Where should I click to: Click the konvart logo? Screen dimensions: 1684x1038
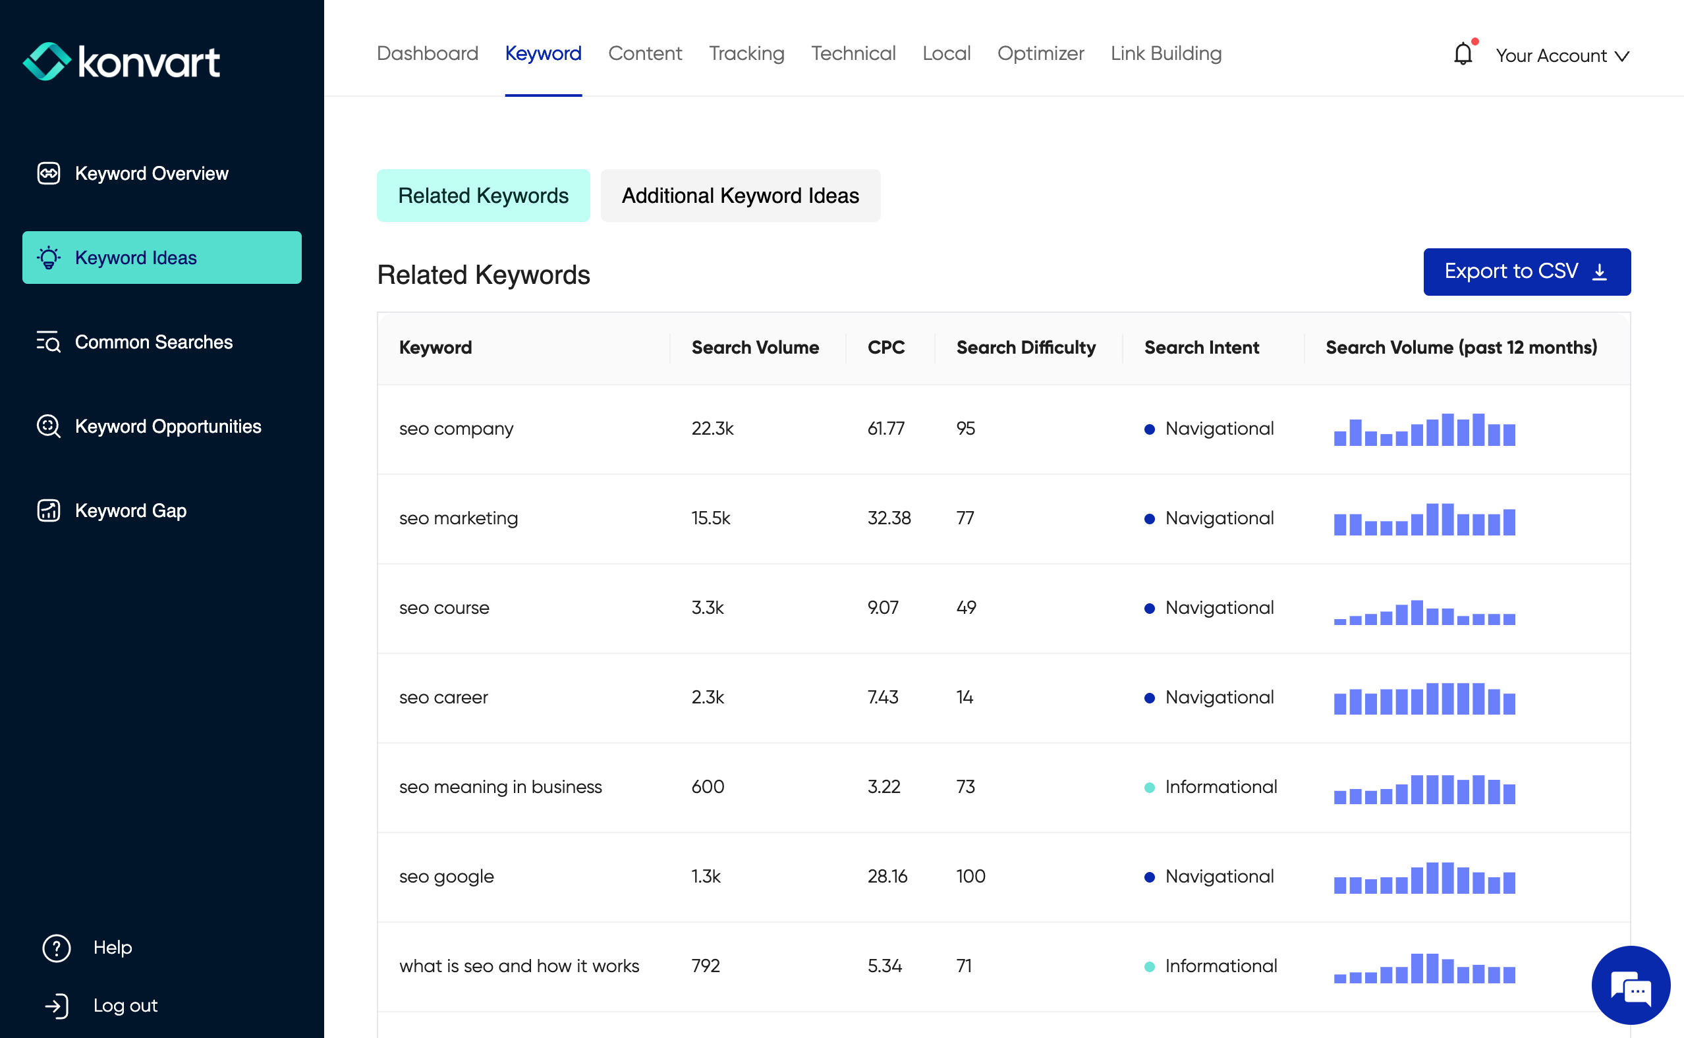pos(121,62)
